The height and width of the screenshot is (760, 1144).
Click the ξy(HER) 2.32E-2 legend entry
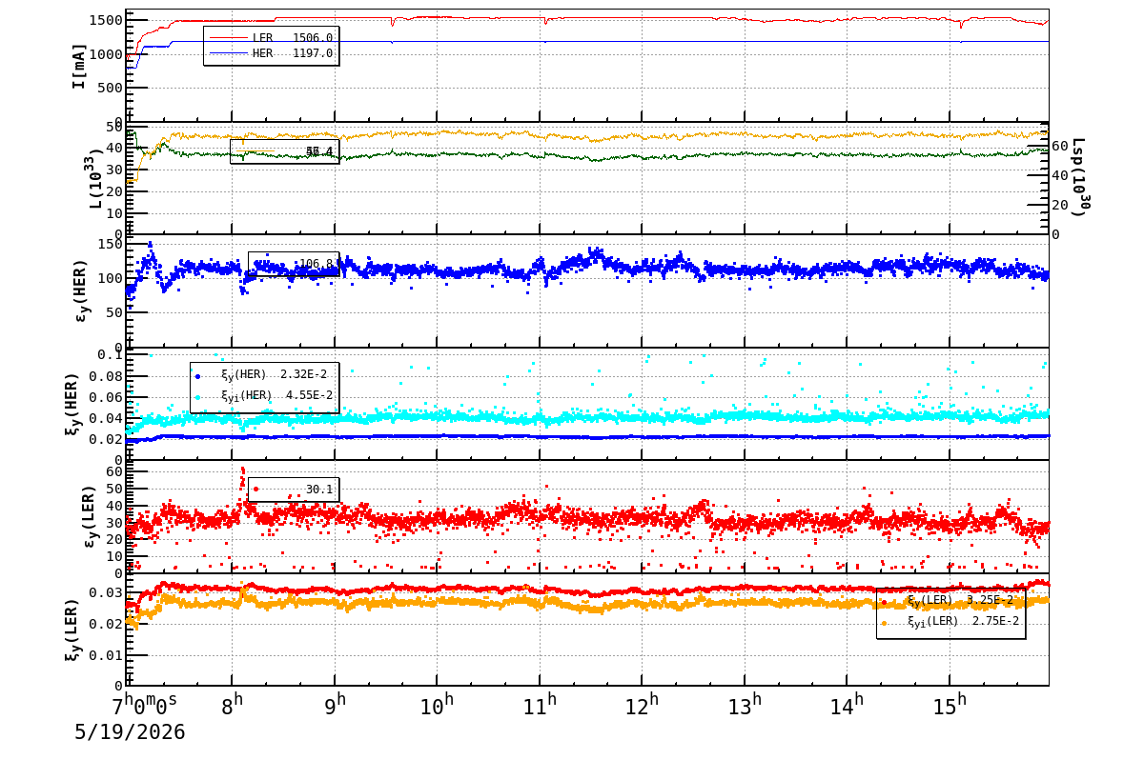tap(263, 374)
